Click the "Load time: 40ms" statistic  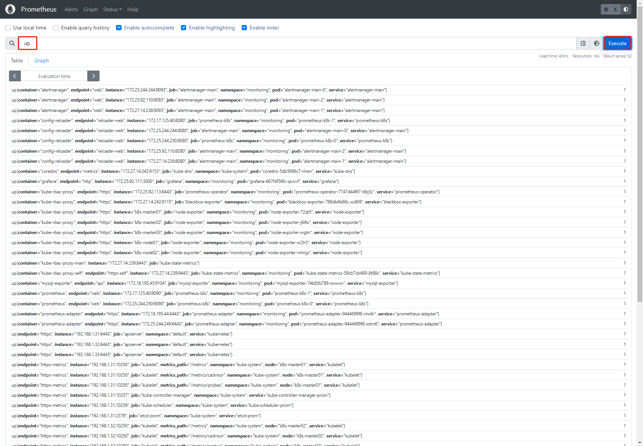coord(553,56)
